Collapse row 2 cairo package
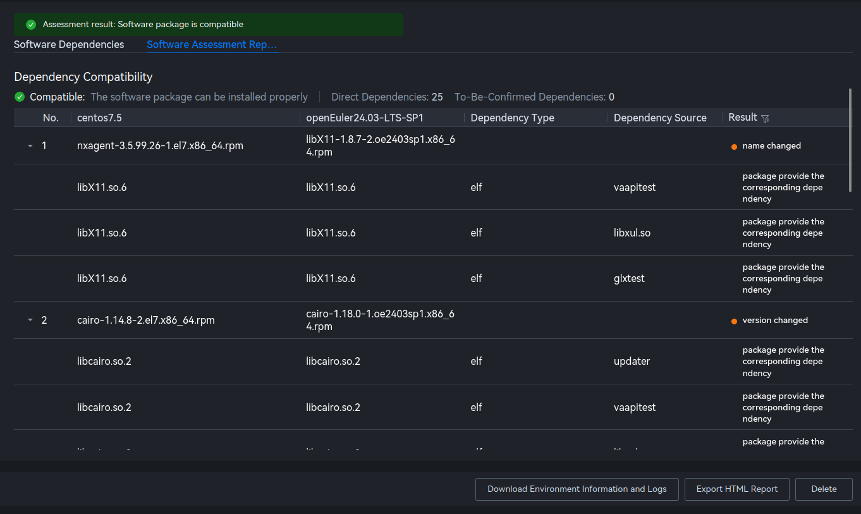The image size is (861, 514). pyautogui.click(x=30, y=321)
